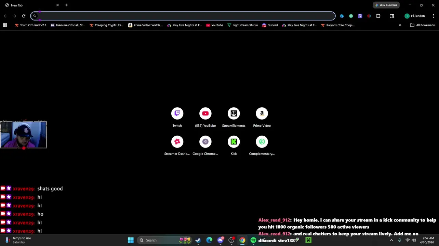
Task: Open the Windows Start menu
Action: [x=131, y=240]
